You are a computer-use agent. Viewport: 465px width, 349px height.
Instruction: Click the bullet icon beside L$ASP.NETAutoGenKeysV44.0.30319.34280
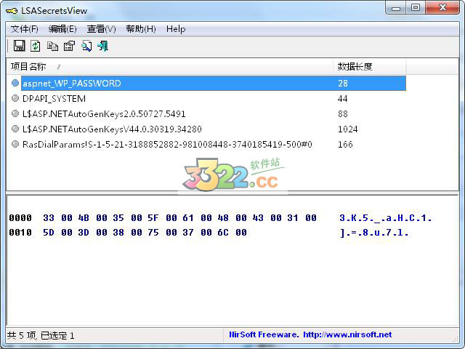click(x=15, y=129)
